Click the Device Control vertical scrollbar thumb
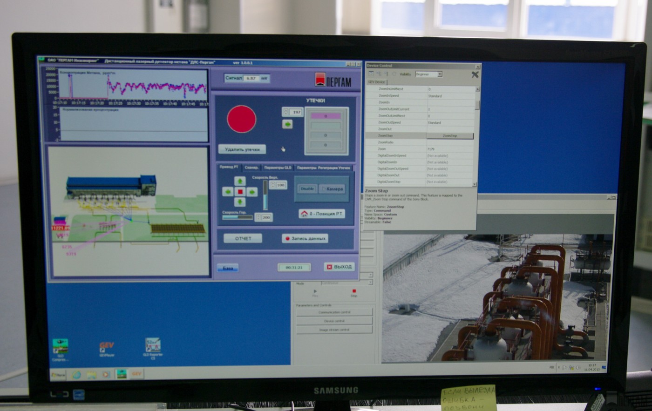652x411 pixels. (x=477, y=105)
